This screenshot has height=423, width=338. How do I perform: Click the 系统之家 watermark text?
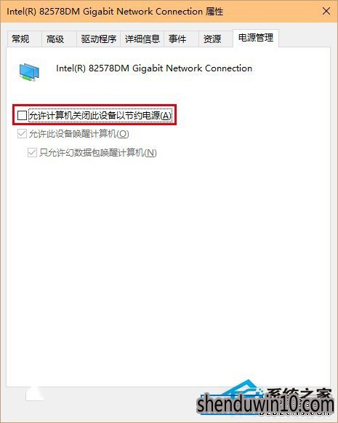299,394
